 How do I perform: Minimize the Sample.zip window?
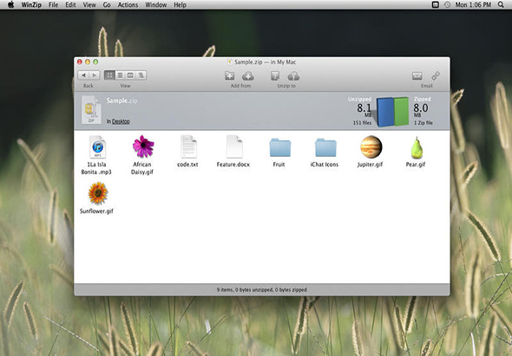point(88,61)
